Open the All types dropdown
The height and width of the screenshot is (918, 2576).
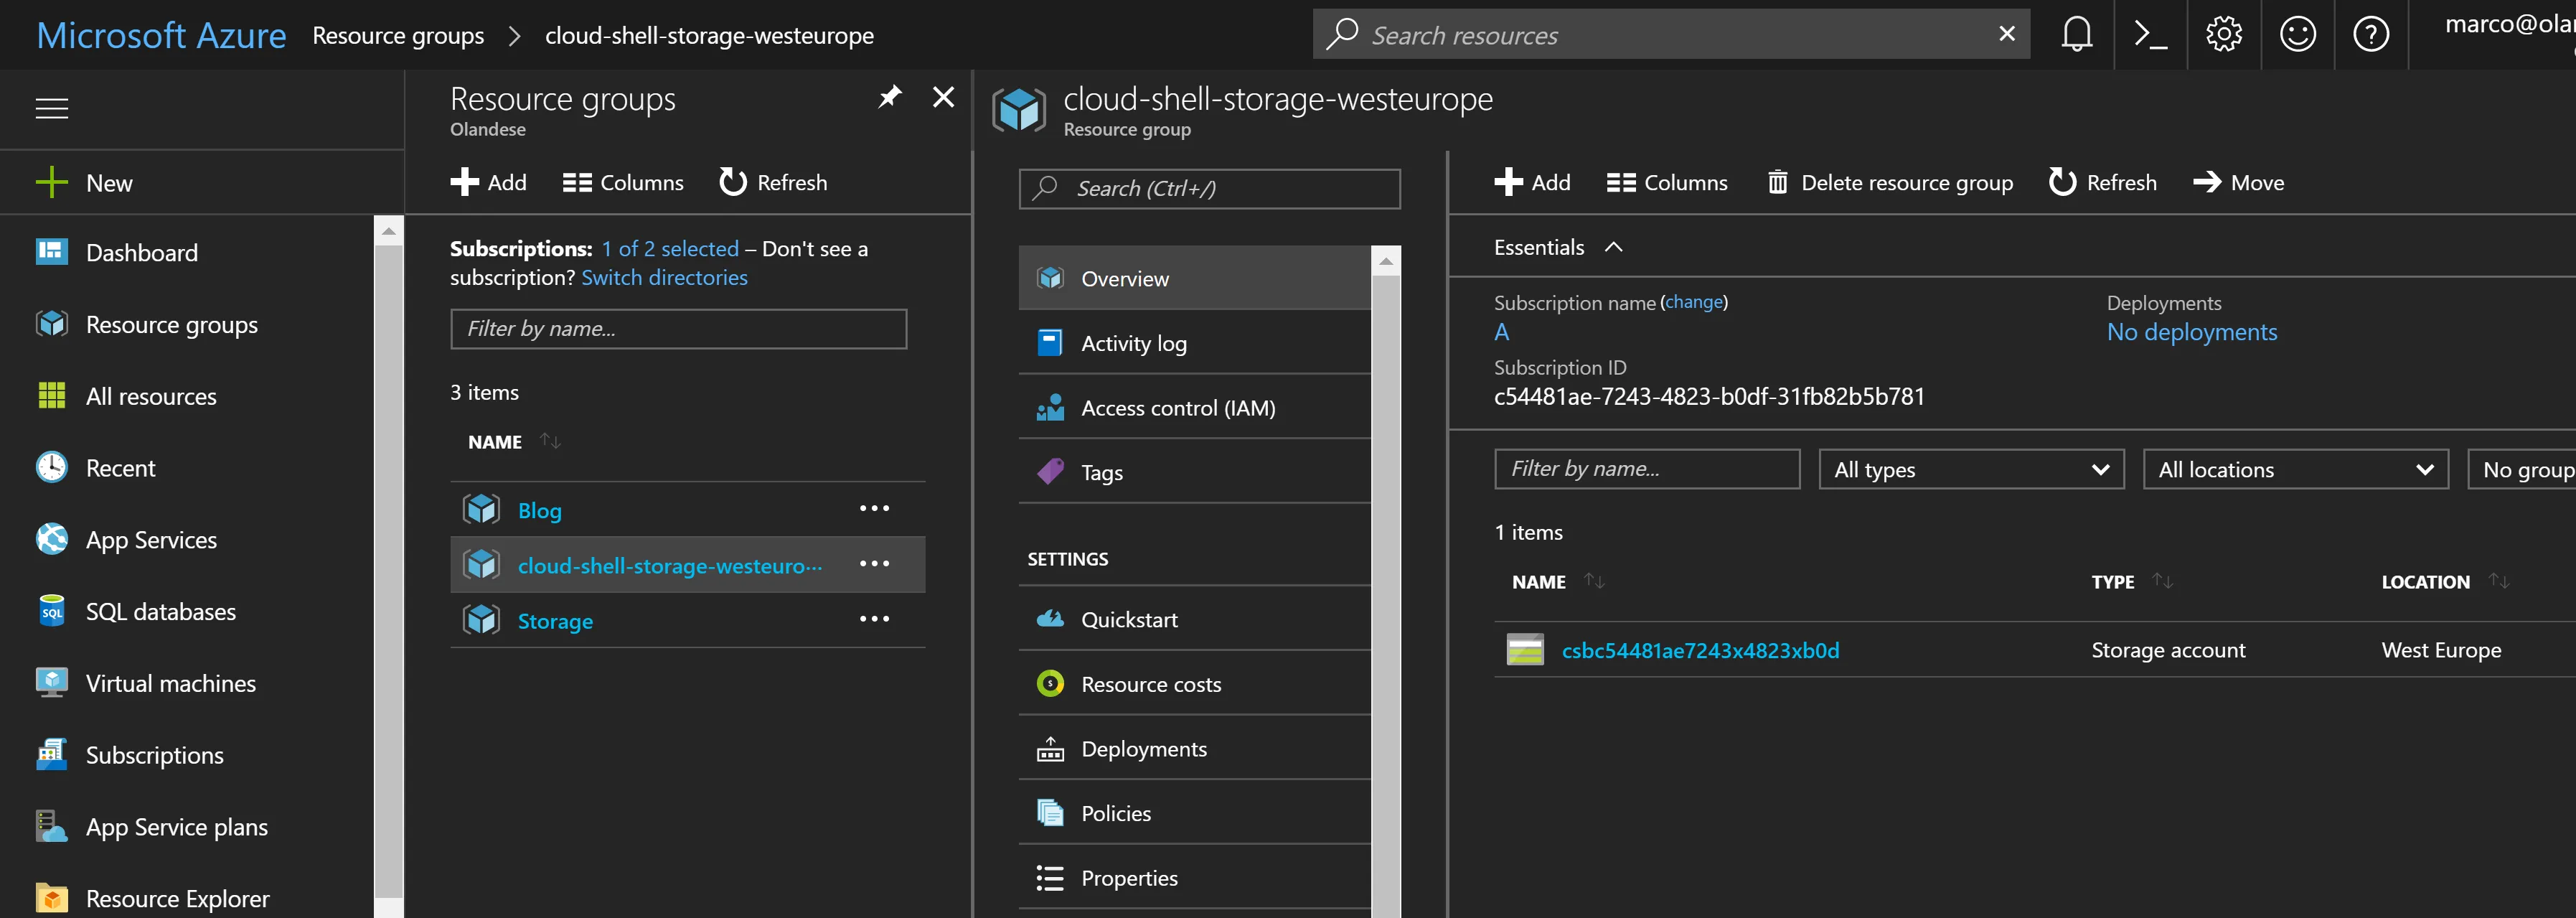(1971, 469)
